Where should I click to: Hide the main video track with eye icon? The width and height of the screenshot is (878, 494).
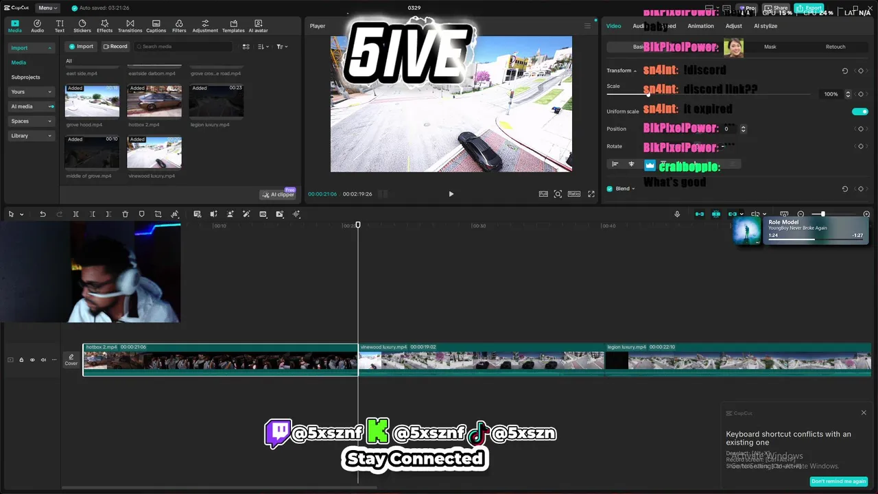pyautogui.click(x=32, y=360)
